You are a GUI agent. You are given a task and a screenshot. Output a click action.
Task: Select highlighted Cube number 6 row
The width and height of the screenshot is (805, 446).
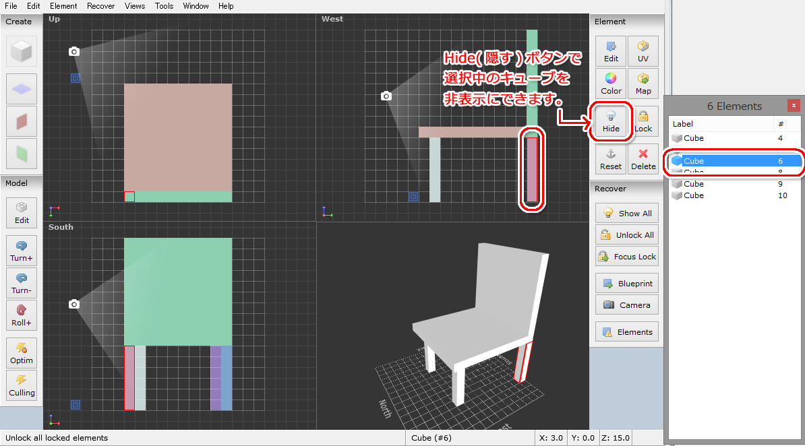[x=734, y=160]
